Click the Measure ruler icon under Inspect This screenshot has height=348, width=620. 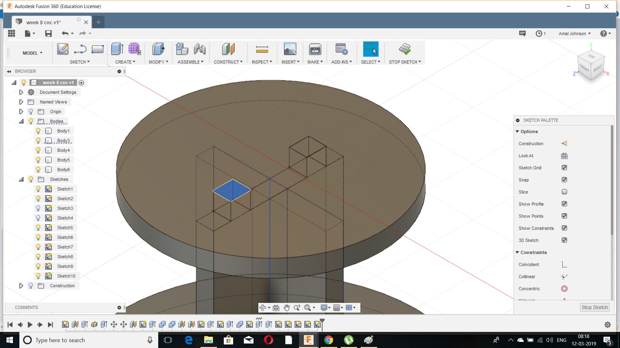point(262,49)
